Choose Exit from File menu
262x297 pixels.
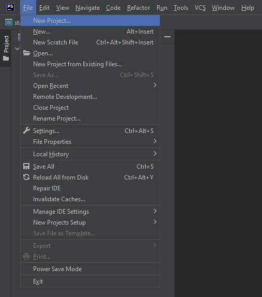click(x=90, y=281)
